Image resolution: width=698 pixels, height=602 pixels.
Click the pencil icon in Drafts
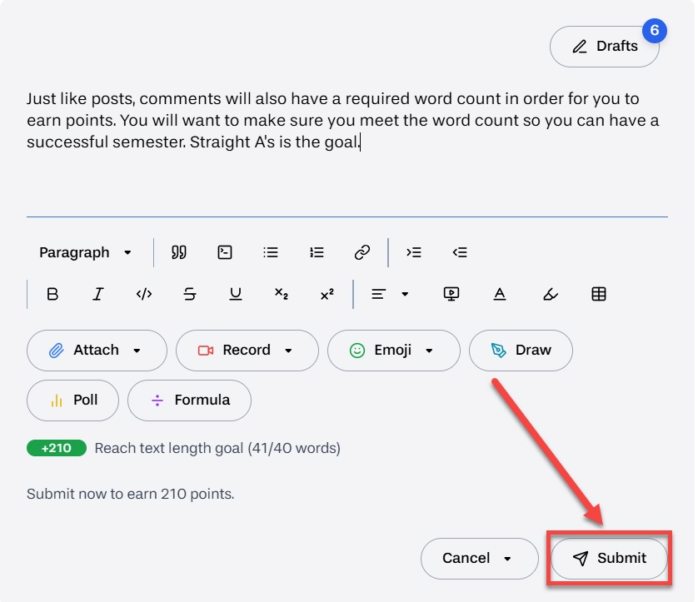[x=580, y=47]
